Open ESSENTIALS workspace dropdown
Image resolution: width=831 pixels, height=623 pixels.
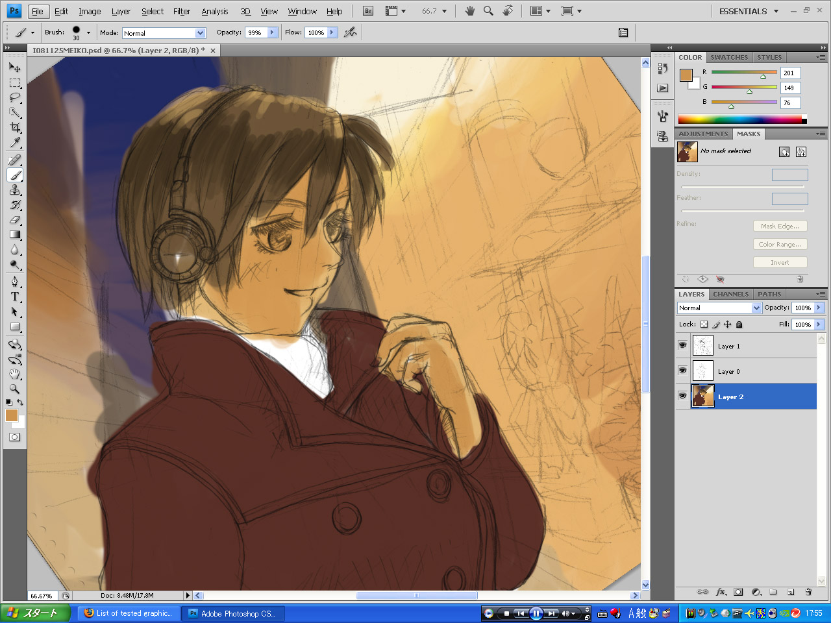[776, 11]
